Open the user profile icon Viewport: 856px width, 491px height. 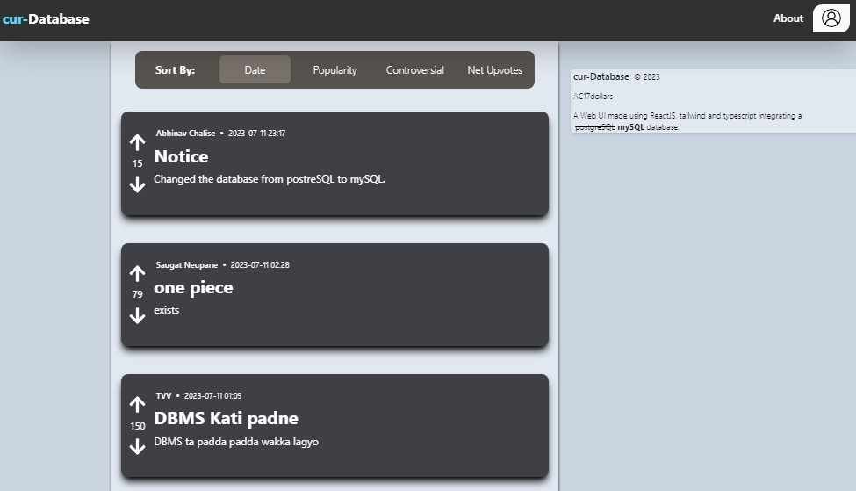(831, 18)
